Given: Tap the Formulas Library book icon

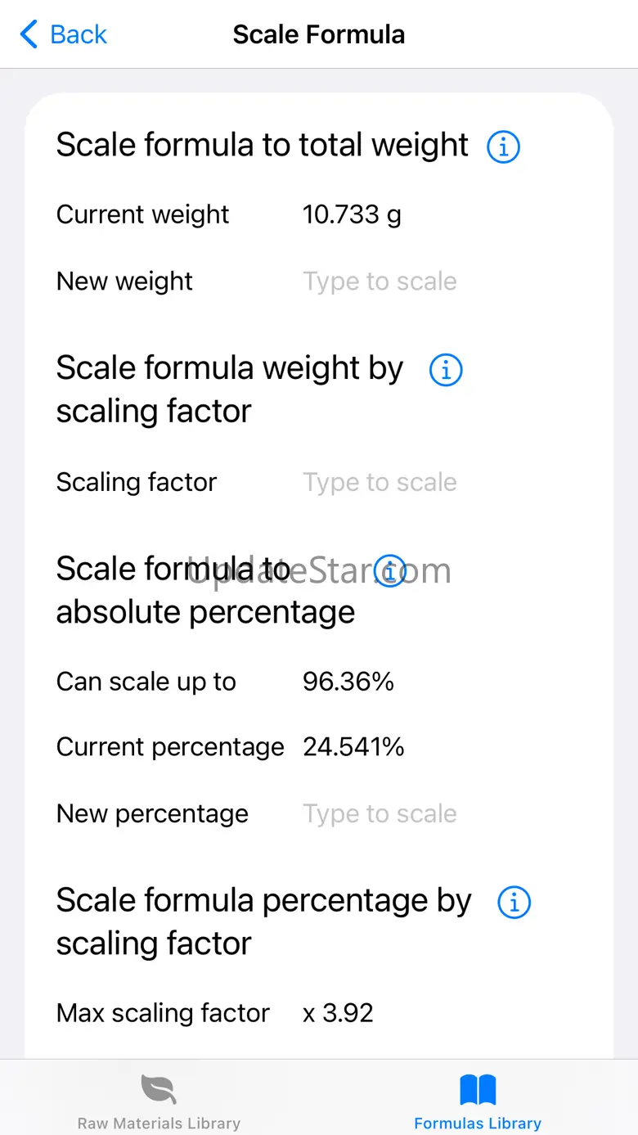Looking at the screenshot, I should (478, 1090).
